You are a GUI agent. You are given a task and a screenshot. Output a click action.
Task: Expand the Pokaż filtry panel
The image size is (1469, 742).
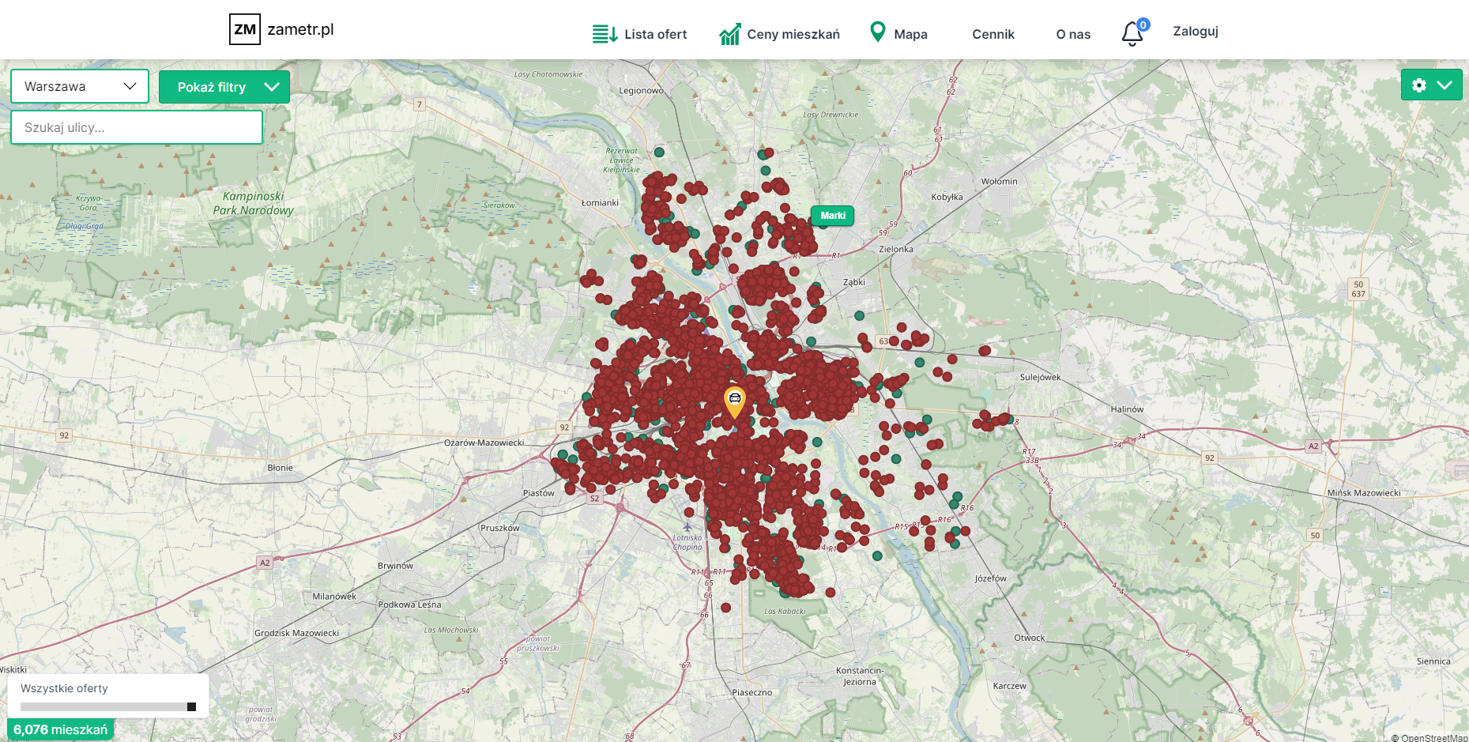(224, 87)
